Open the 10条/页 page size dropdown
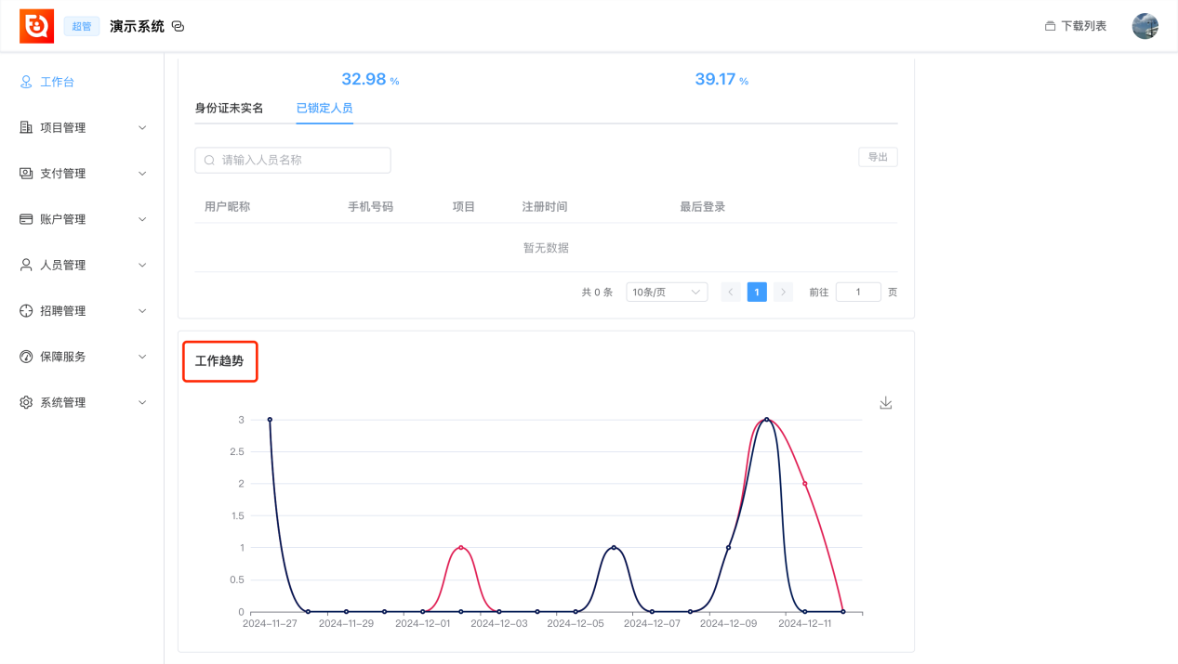1178x664 pixels. [x=667, y=292]
